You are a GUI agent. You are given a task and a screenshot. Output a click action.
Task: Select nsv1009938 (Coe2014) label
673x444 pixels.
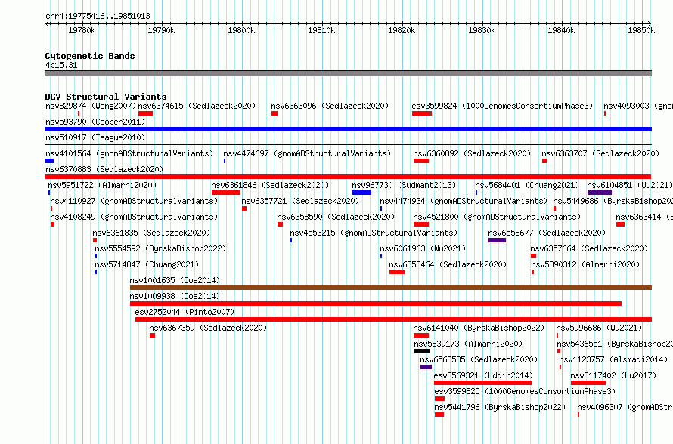click(175, 296)
